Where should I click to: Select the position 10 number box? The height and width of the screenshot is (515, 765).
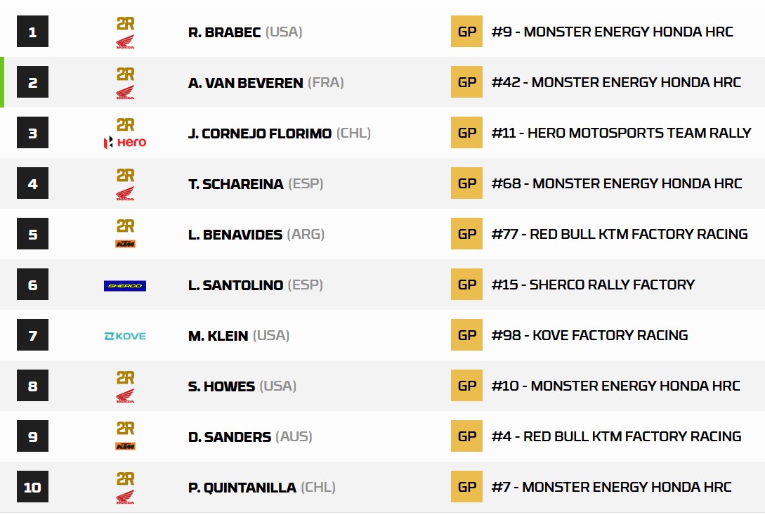point(33,487)
